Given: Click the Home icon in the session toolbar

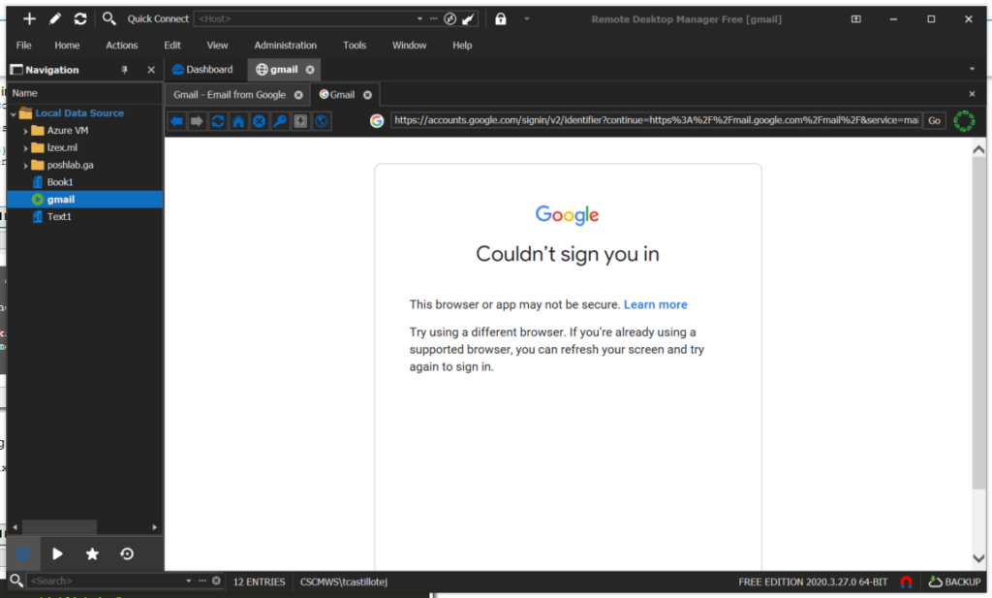Looking at the screenshot, I should coord(237,120).
